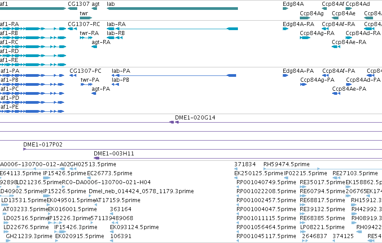Screen dimensions: 382x243
Task: Click the CG1307 gene label
Action: pyautogui.click(x=79, y=4)
